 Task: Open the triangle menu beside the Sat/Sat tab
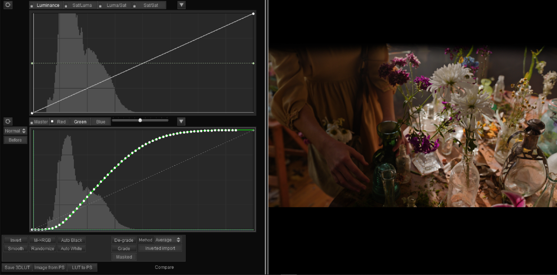pyautogui.click(x=181, y=5)
